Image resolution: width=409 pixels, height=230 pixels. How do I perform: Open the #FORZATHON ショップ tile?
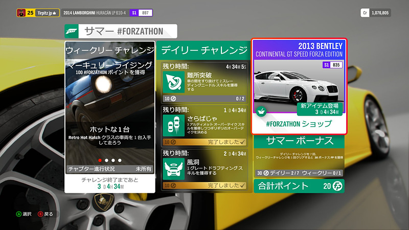tap(299, 86)
